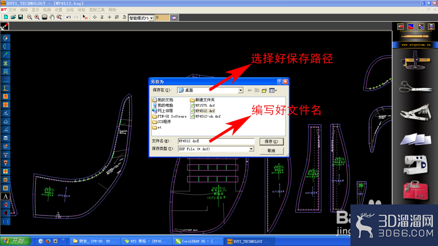Click the 文件名 input field
438x246 pixels.
(216, 141)
